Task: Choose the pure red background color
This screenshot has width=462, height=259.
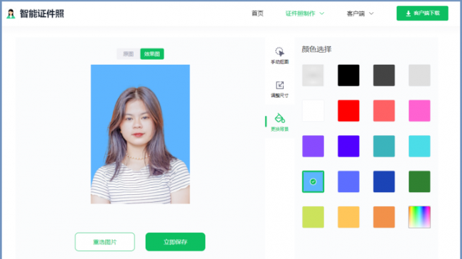Action: point(348,110)
